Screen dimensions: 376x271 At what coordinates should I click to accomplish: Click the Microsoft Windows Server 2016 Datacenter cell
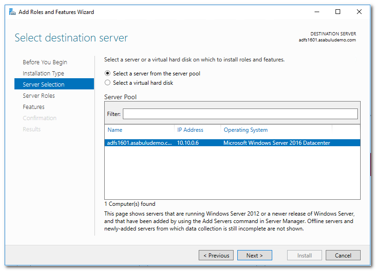tap(277, 143)
